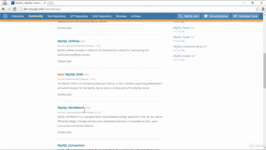
Task: Click the MySQL Workbench heading link
Action: click(71, 107)
